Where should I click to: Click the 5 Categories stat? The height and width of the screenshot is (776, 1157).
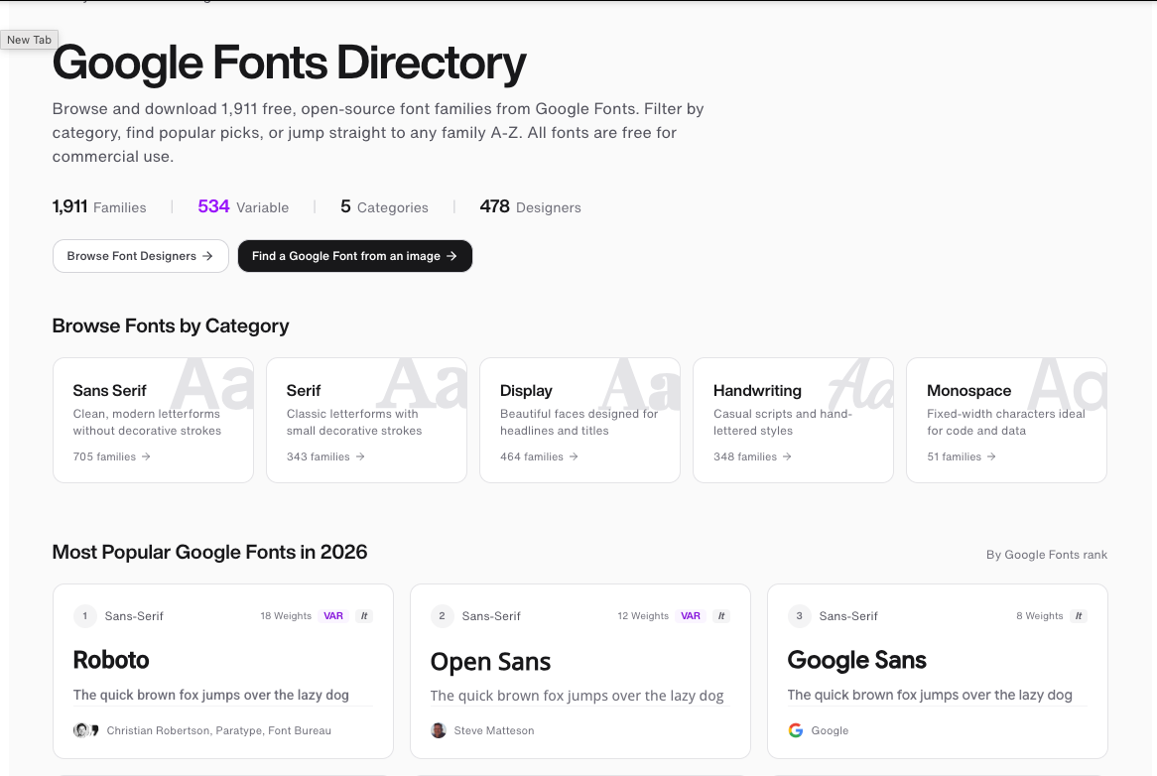tap(384, 206)
